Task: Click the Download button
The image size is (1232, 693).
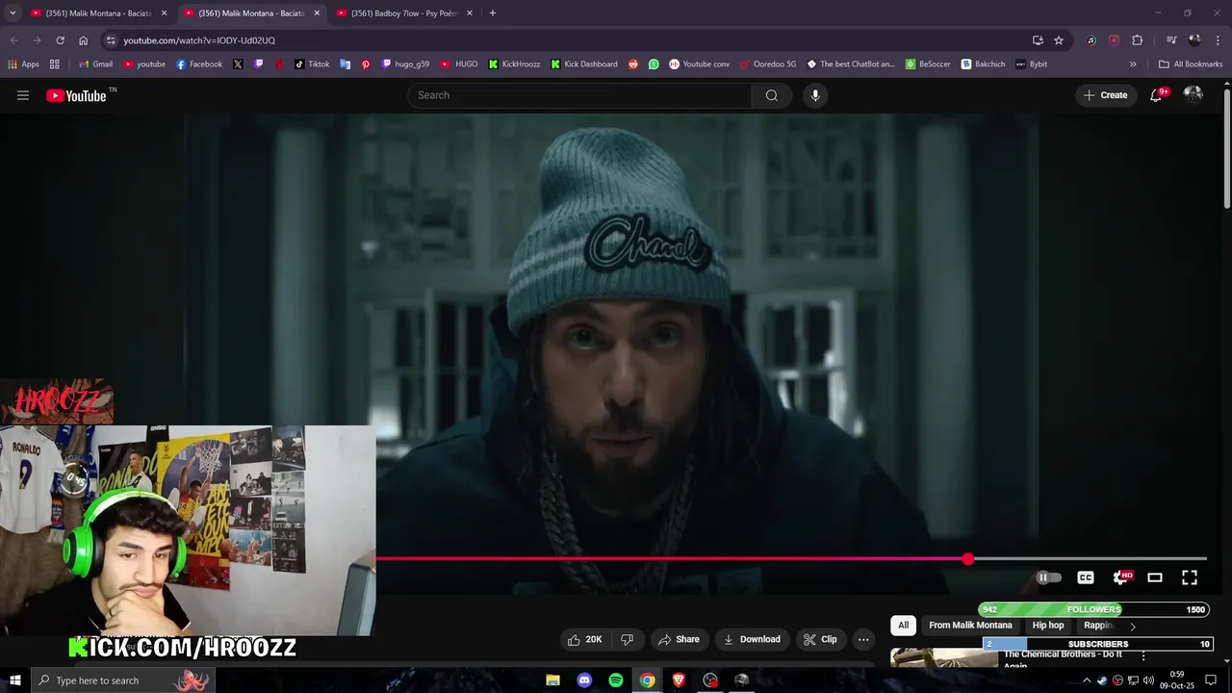Action: click(x=752, y=639)
